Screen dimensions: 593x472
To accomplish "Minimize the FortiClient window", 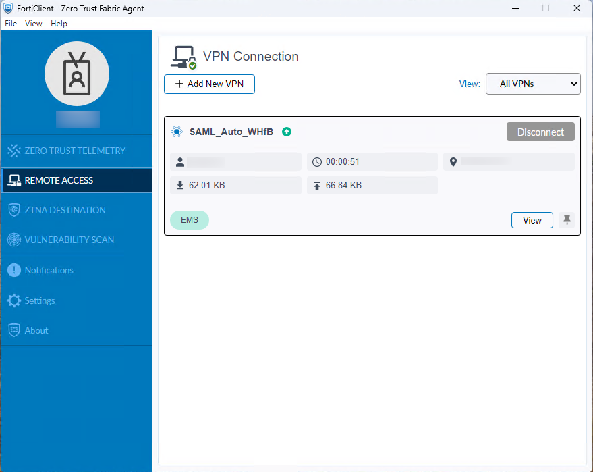I will [515, 8].
